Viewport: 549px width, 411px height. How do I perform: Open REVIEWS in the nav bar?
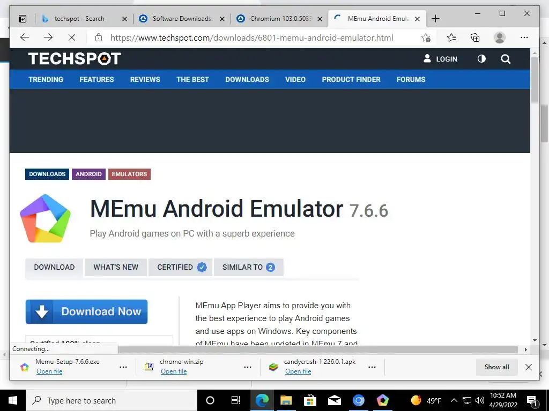145,79
